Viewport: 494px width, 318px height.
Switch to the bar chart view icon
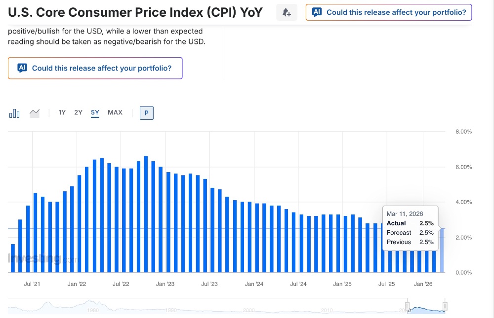pyautogui.click(x=14, y=113)
